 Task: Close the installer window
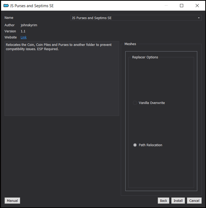[197, 6]
